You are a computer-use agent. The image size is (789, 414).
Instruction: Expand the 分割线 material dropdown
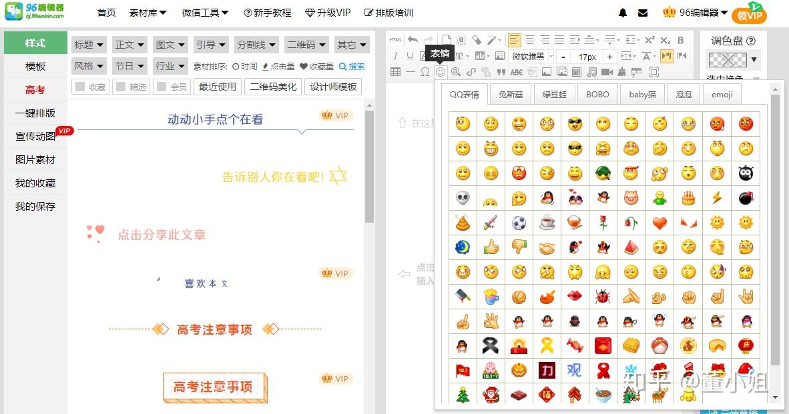coord(256,44)
